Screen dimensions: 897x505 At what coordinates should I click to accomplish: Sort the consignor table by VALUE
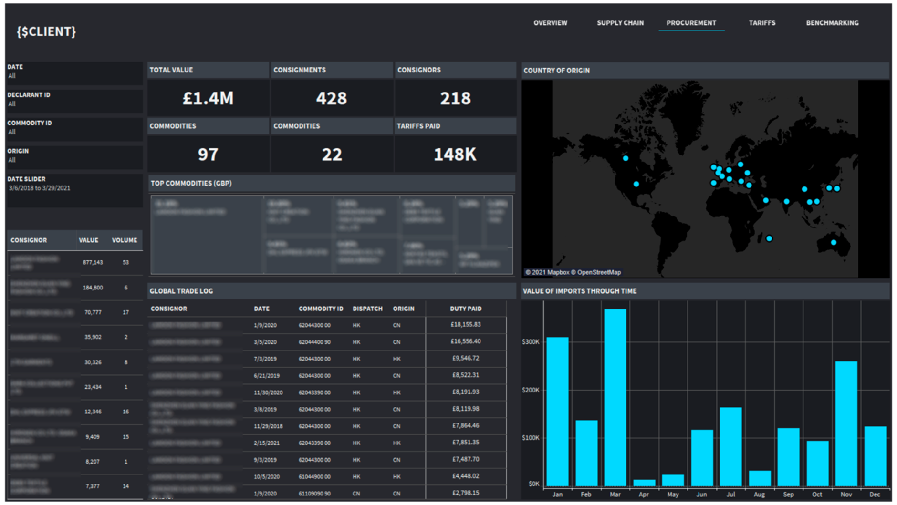pyautogui.click(x=89, y=240)
